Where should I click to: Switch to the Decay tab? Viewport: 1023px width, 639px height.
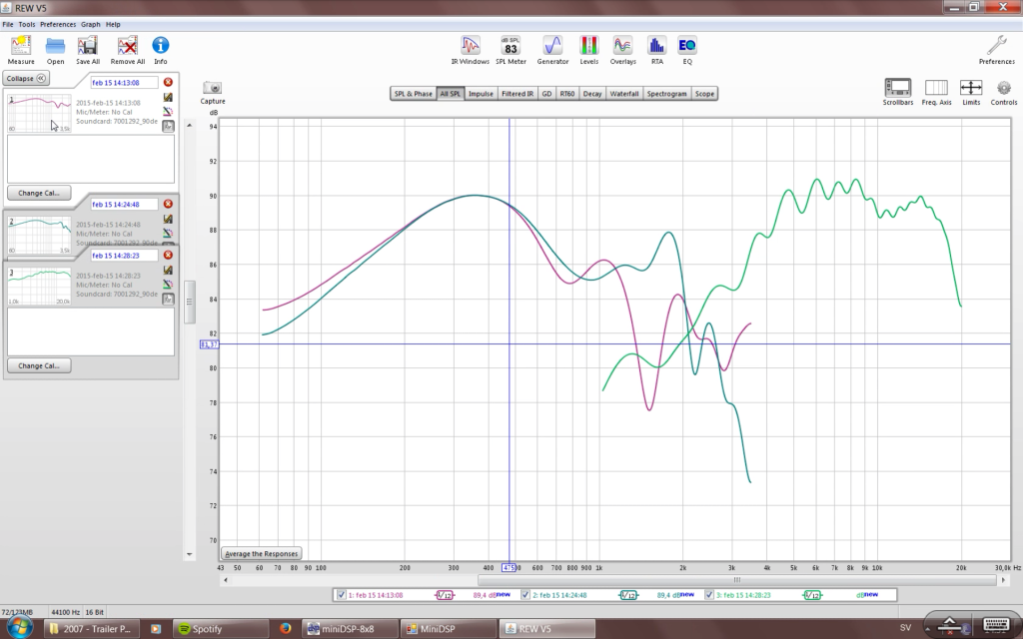click(x=592, y=93)
